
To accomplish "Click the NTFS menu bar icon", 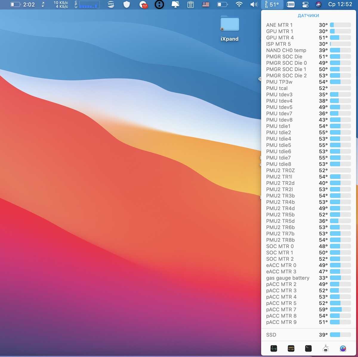I will [111, 4].
